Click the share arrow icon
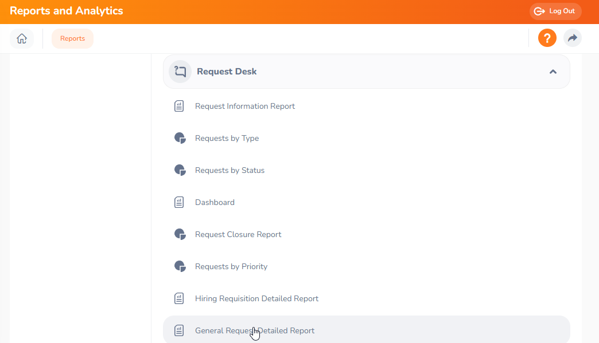This screenshot has width=599, height=343. point(572,38)
